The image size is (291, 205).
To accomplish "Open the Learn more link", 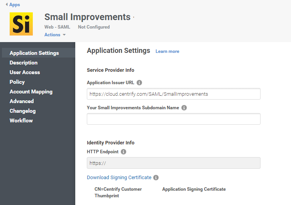I will pyautogui.click(x=167, y=51).
